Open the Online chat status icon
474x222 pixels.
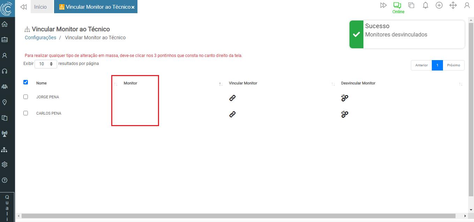pos(397,6)
